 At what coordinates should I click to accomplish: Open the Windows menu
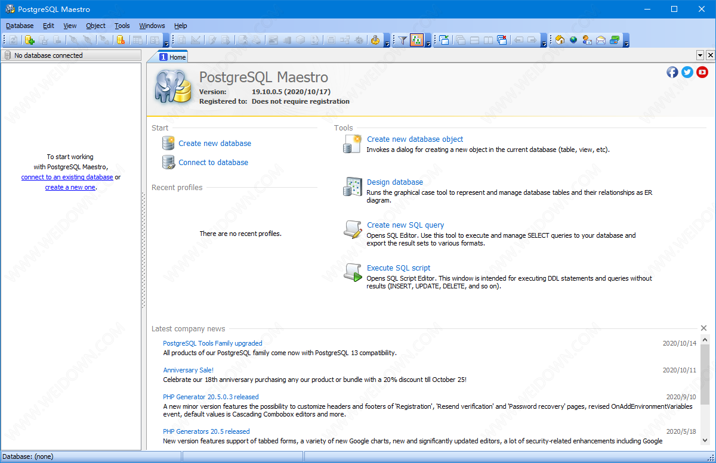[x=152, y=26]
